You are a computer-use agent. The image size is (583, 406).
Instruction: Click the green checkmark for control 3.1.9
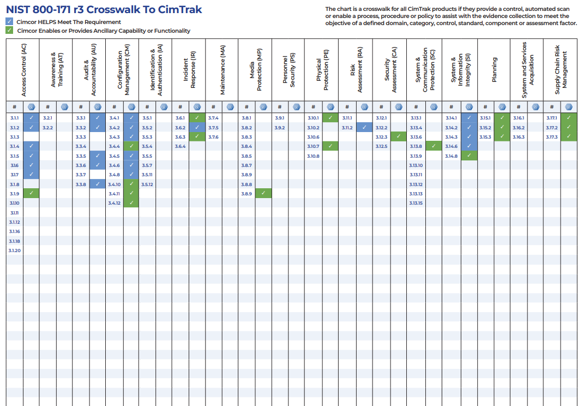(x=31, y=193)
